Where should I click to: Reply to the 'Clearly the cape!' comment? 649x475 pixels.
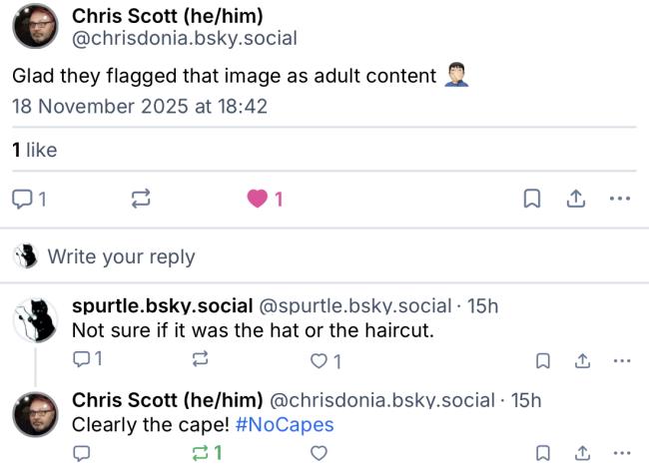[83, 454]
